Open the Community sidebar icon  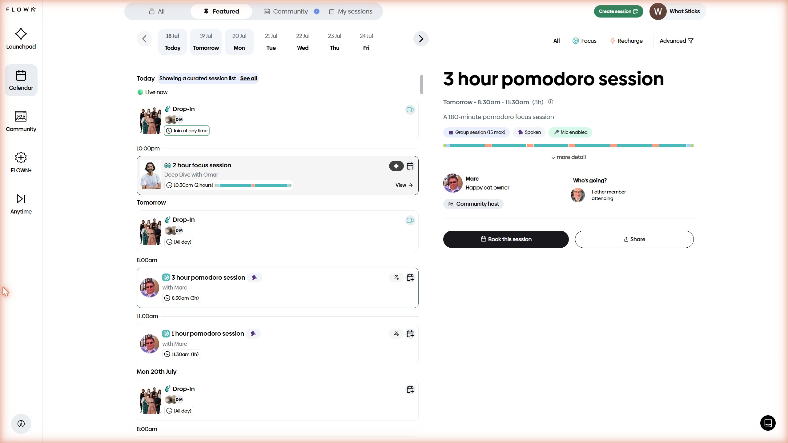click(21, 121)
